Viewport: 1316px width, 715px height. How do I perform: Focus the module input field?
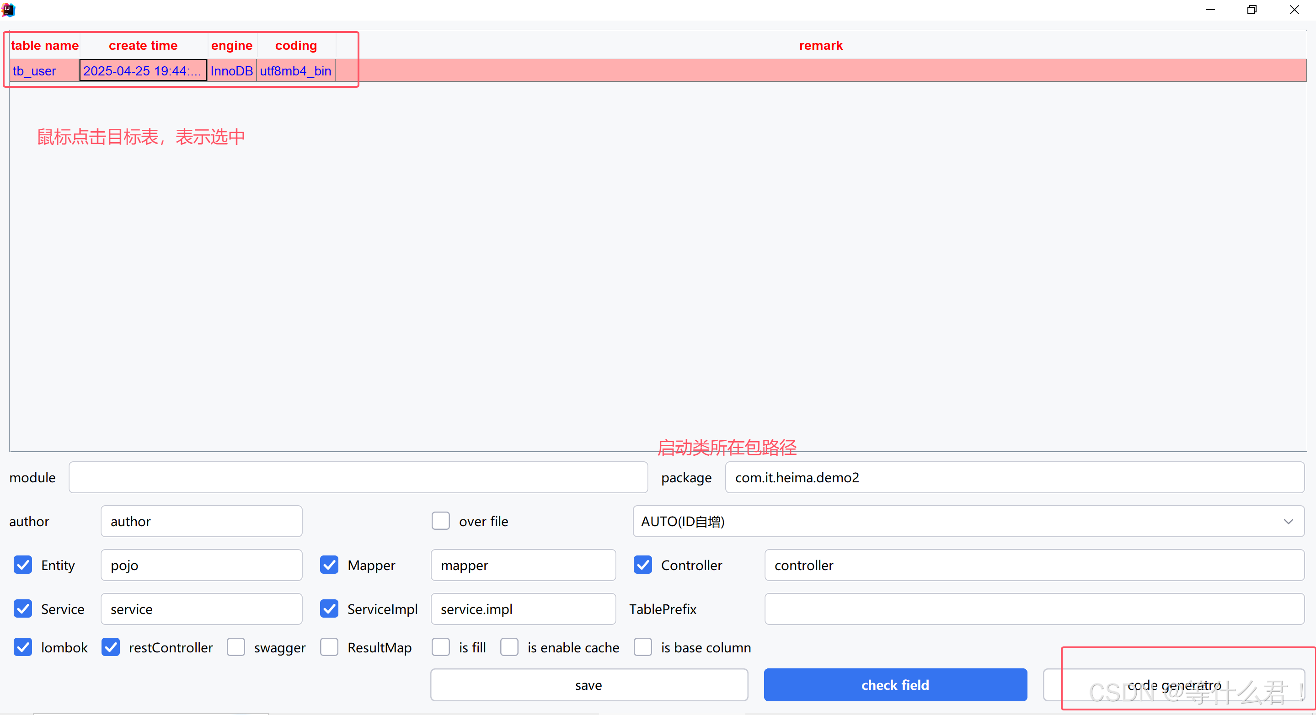pos(358,478)
